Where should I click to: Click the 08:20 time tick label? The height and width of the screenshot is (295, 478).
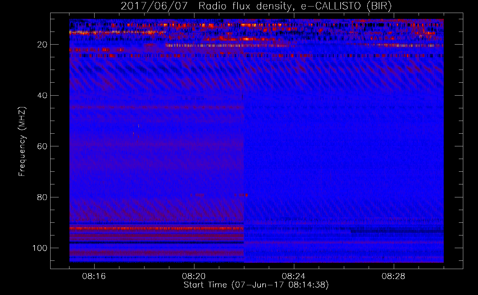tap(194, 276)
